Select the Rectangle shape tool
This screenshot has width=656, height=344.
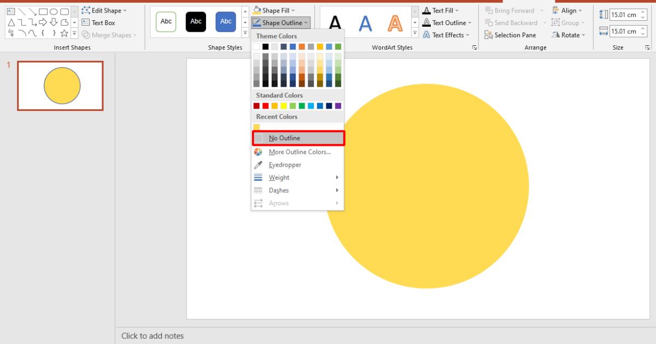click(x=43, y=10)
